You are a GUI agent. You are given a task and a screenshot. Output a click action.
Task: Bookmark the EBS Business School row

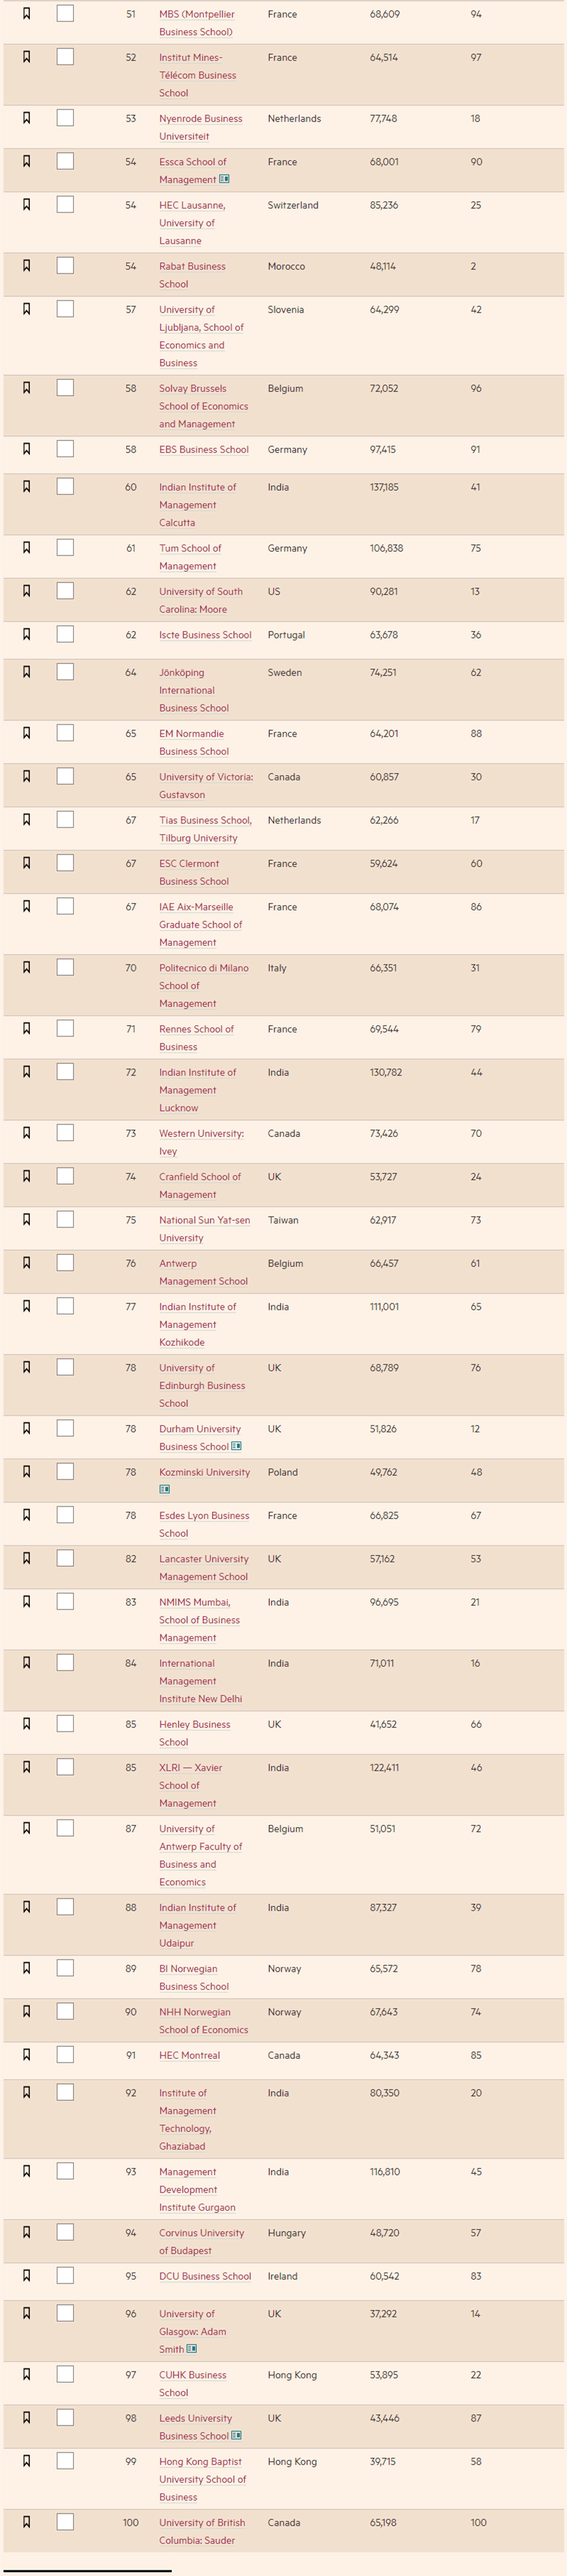click(26, 448)
